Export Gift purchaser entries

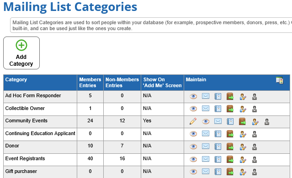point(230,172)
